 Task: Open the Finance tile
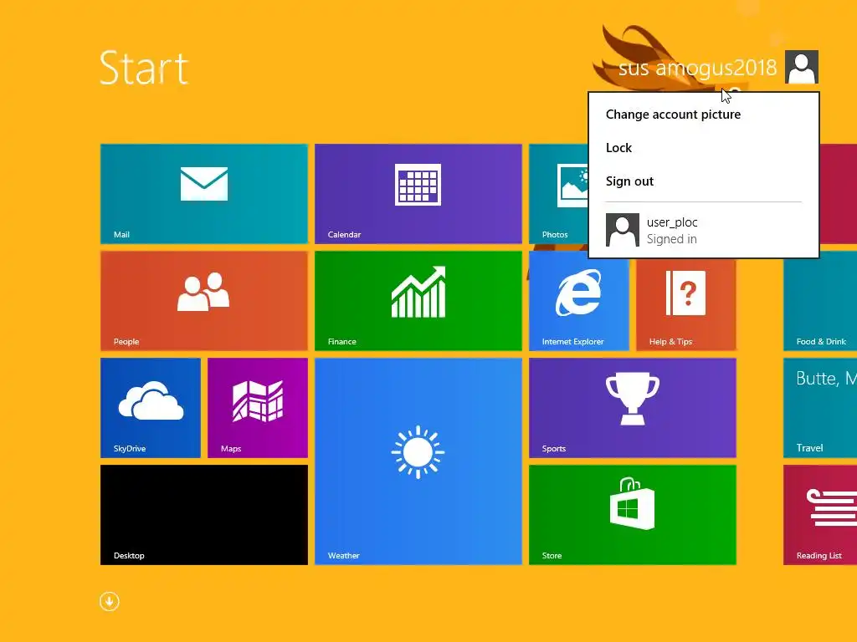click(x=418, y=301)
